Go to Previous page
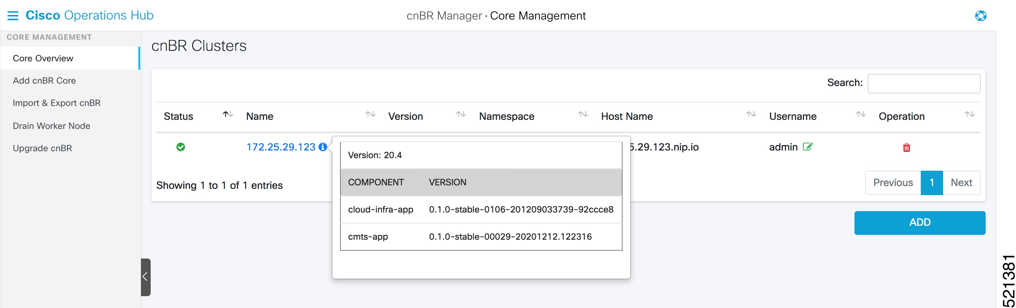Viewport: 1016px width, 308px height. [x=893, y=183]
